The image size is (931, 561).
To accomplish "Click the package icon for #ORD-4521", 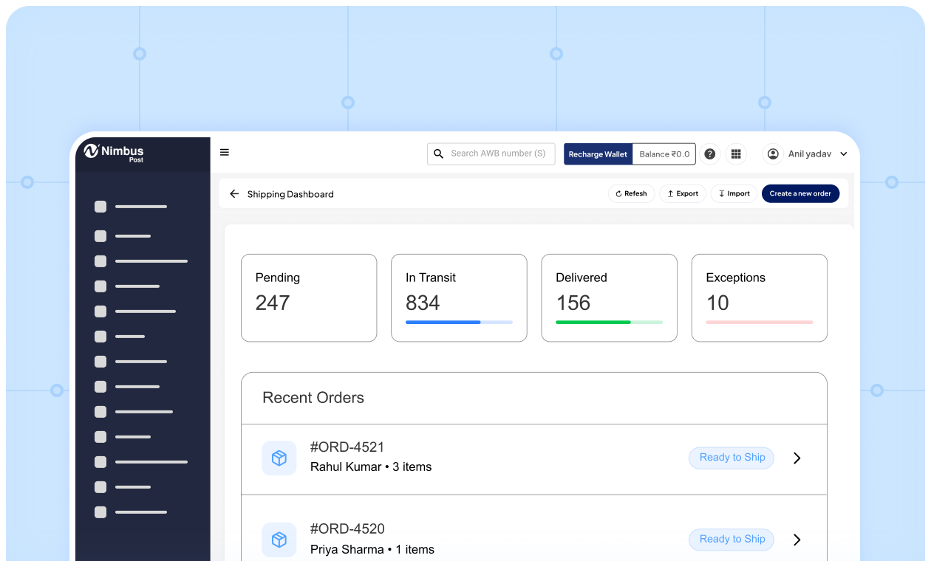I will pyautogui.click(x=279, y=458).
